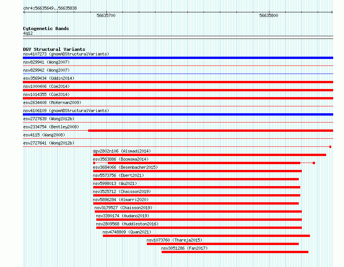Select the red nsv4748809 variant bar
The width and height of the screenshot is (344, 267).
(206, 236)
